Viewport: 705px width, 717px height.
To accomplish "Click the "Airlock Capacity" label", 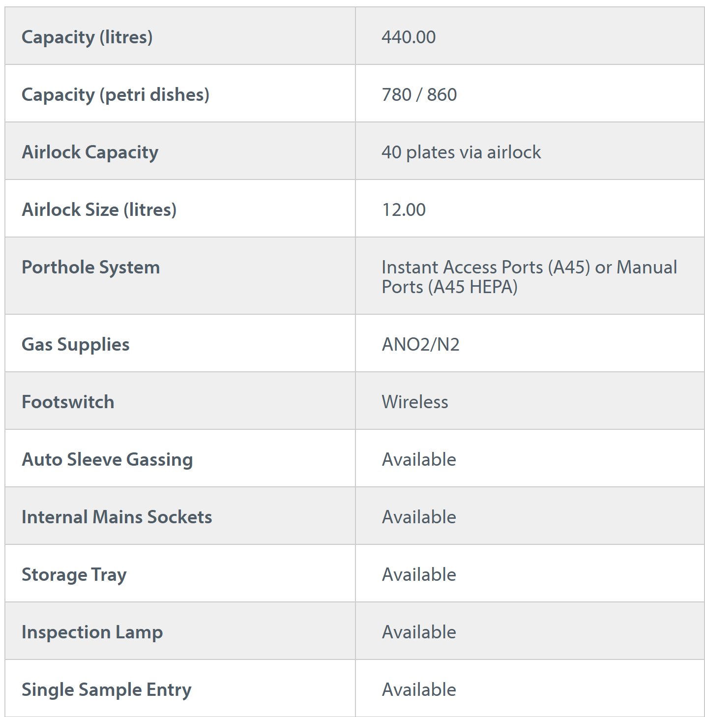I will tap(90, 152).
